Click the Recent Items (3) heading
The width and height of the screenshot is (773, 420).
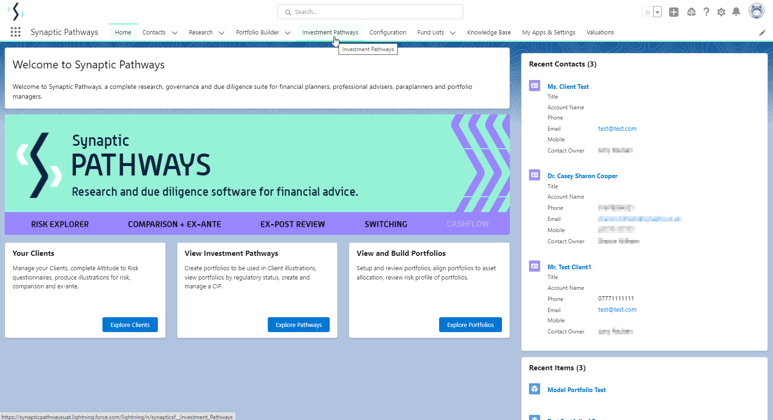[557, 368]
